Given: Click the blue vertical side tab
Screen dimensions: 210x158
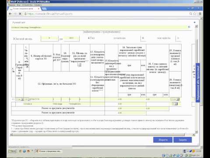Looking at the screenshot, I should (x=198, y=83).
